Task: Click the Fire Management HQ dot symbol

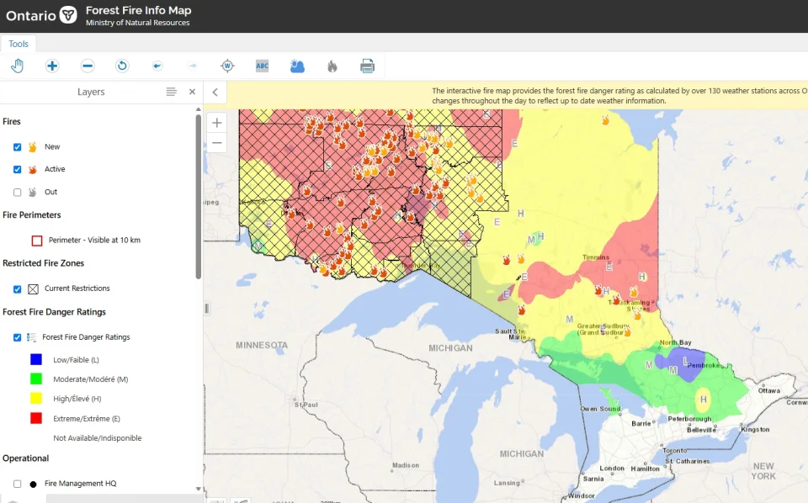Action: pos(34,484)
